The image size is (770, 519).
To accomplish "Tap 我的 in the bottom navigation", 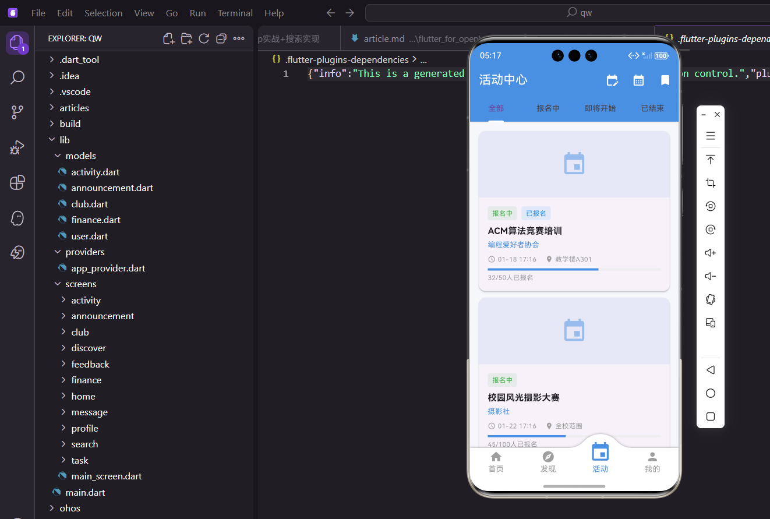I will pyautogui.click(x=652, y=462).
